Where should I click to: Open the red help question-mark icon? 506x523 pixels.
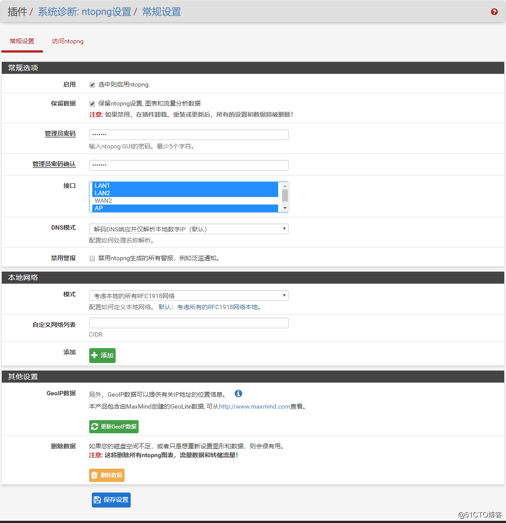click(494, 11)
